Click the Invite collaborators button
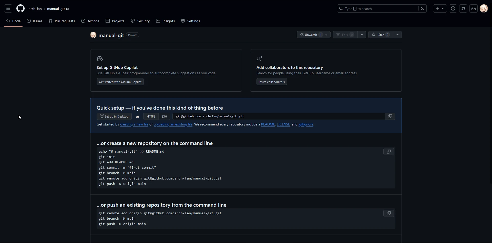Image resolution: width=492 pixels, height=243 pixels. point(272,82)
